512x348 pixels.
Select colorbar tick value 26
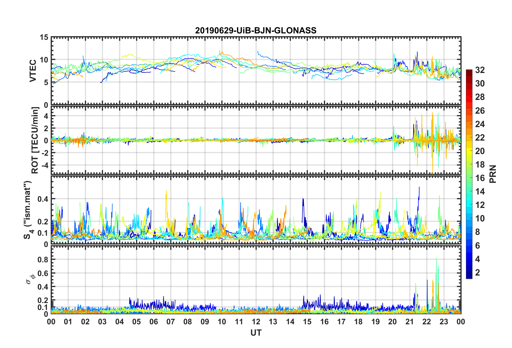click(480, 110)
